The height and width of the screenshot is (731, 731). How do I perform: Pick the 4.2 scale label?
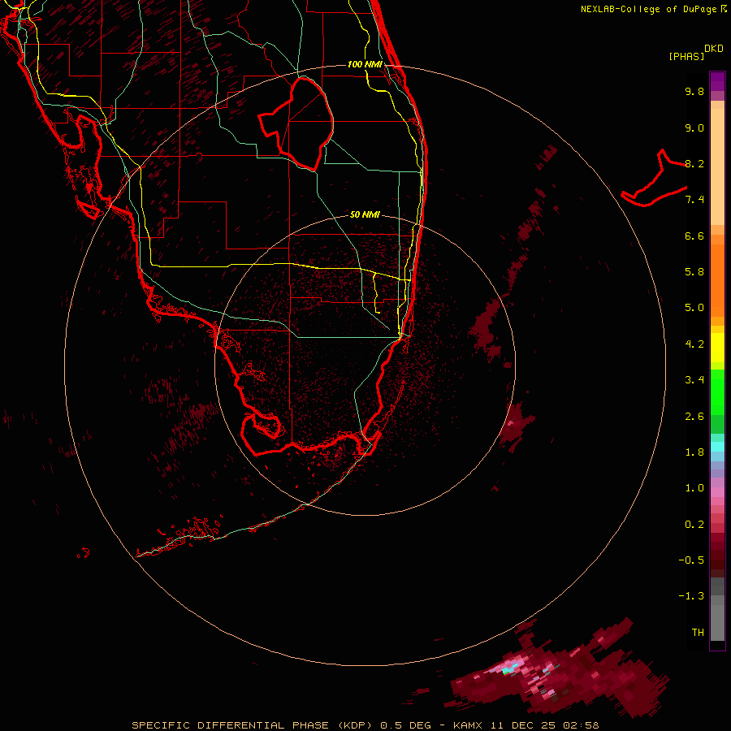pyautogui.click(x=694, y=344)
